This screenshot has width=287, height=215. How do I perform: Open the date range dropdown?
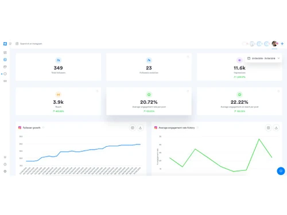263,58
